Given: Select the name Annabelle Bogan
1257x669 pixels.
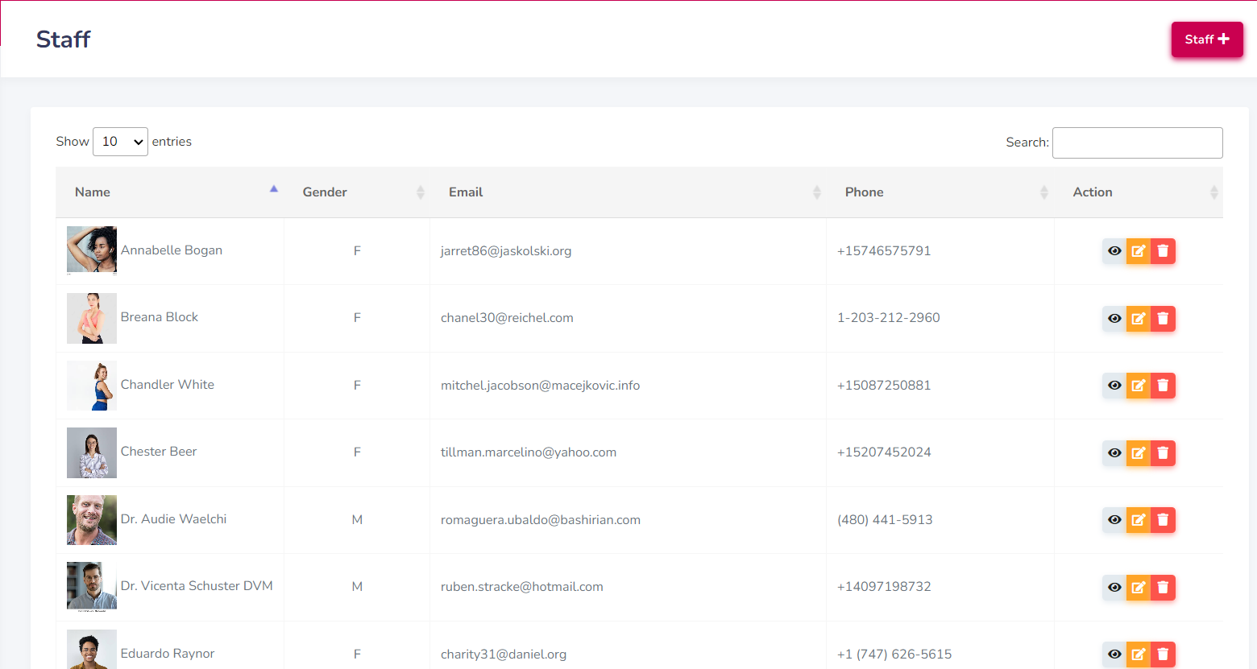Looking at the screenshot, I should pos(172,250).
